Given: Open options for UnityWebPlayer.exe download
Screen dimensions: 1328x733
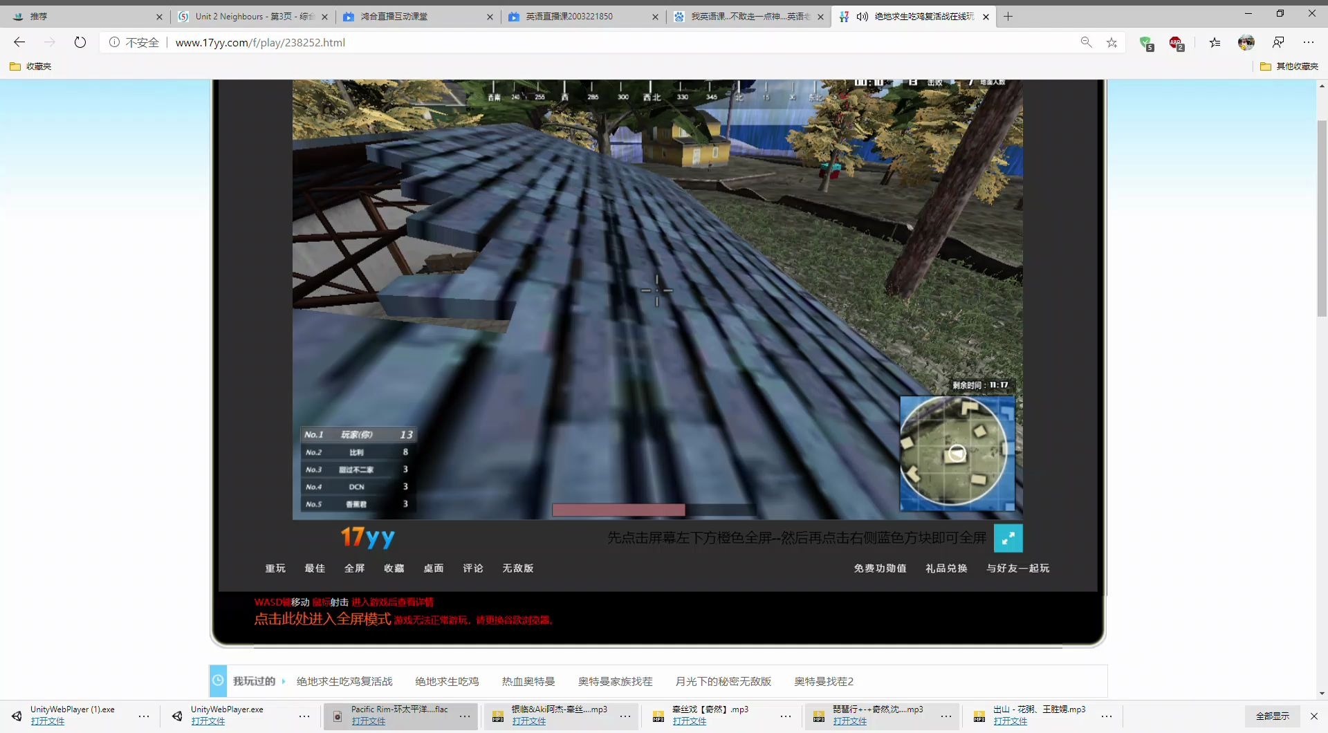Looking at the screenshot, I should (x=304, y=716).
